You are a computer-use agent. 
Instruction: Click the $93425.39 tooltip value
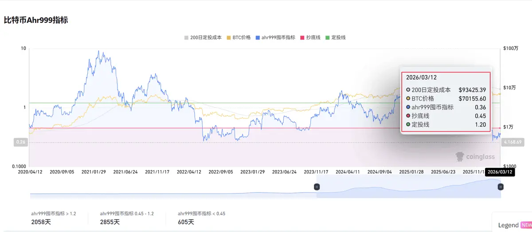point(473,89)
